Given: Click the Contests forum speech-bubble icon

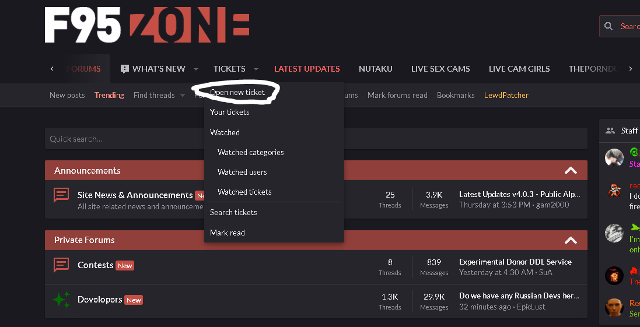Looking at the screenshot, I should (x=61, y=265).
